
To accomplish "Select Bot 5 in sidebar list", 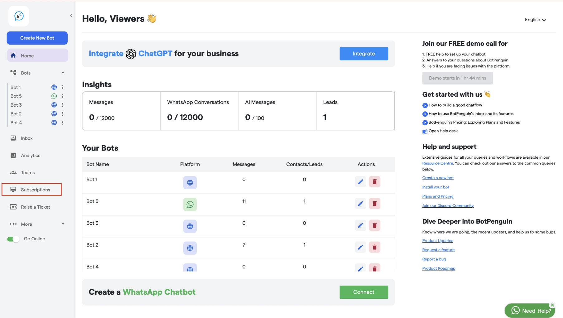I will coord(16,96).
